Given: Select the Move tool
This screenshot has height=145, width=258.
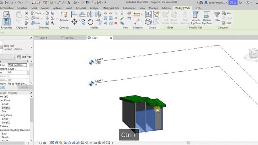Looking at the screenshot, I should [74, 22].
